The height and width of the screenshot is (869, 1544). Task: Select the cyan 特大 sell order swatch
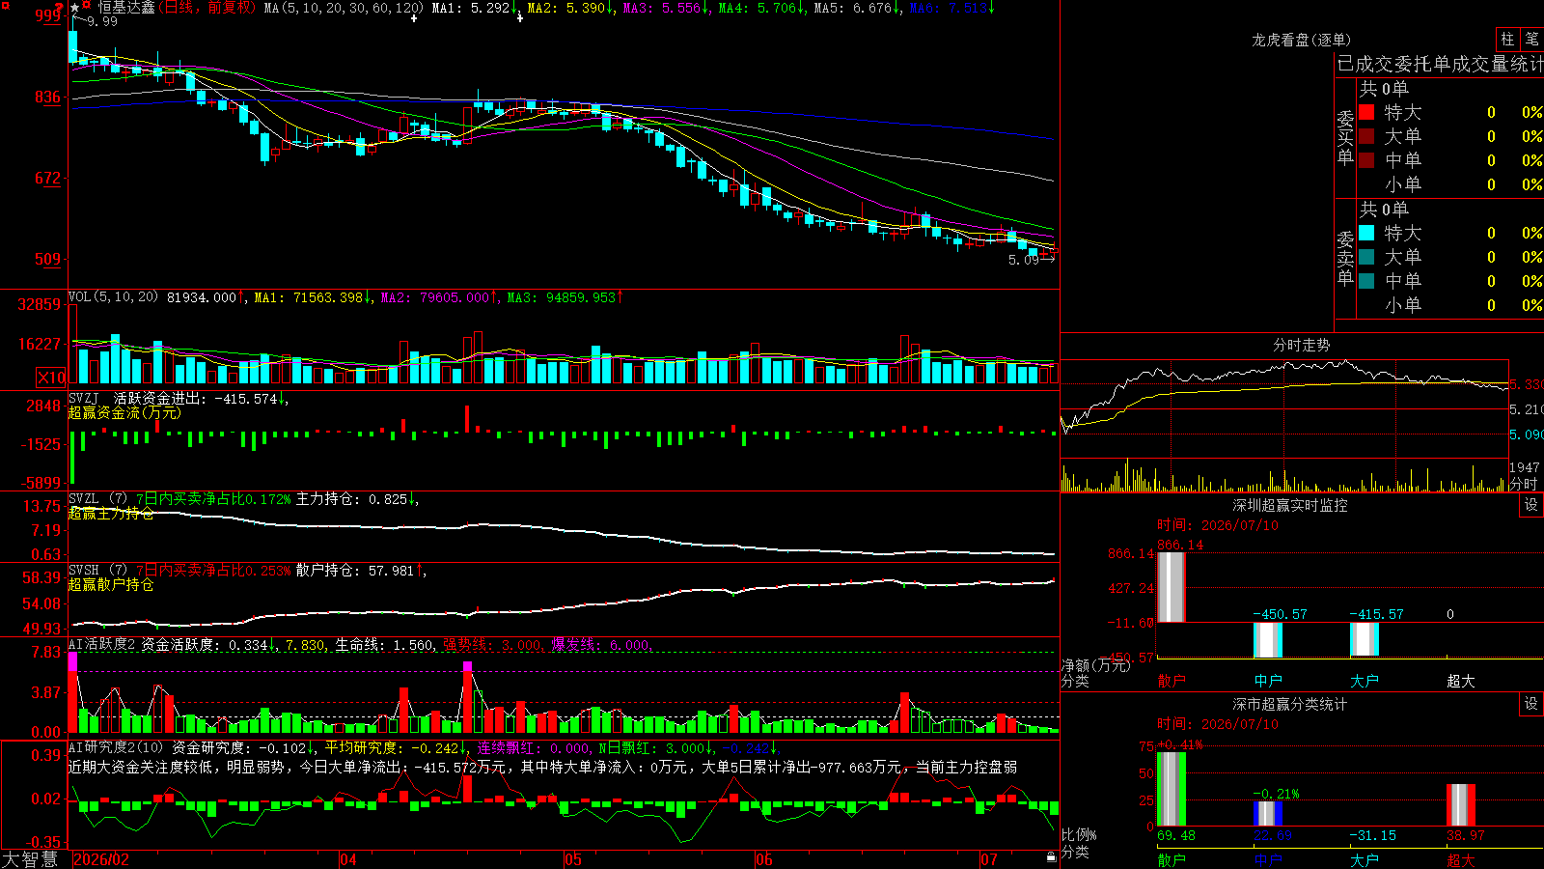[x=1366, y=233]
